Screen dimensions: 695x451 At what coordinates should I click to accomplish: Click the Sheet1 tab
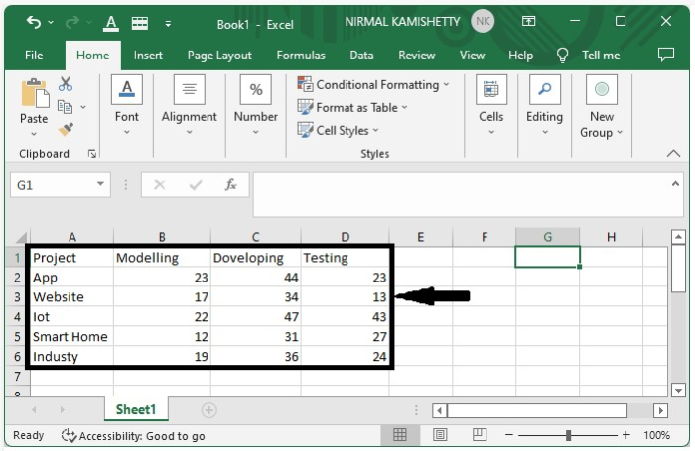click(x=136, y=409)
